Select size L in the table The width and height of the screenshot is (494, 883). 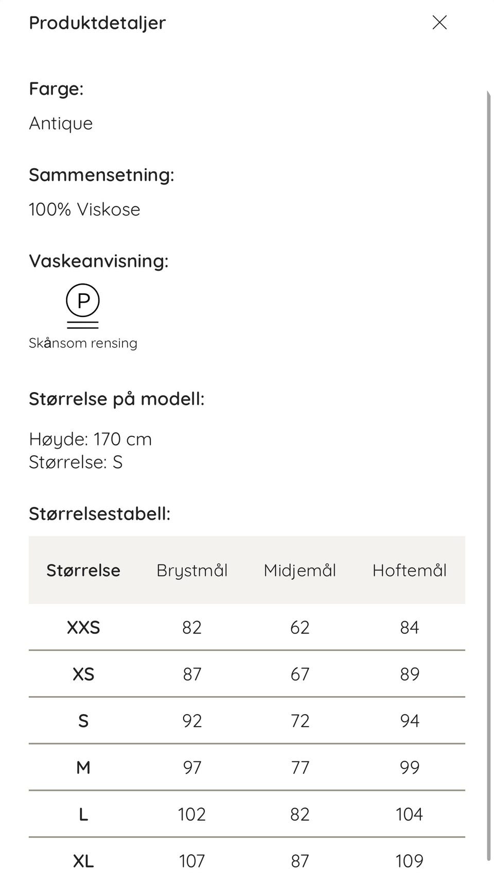[84, 814]
